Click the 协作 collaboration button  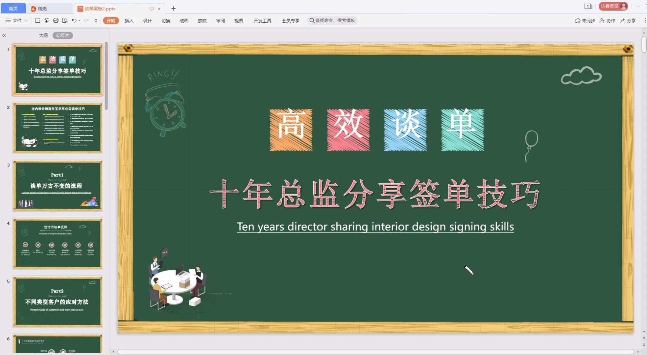[x=607, y=21]
